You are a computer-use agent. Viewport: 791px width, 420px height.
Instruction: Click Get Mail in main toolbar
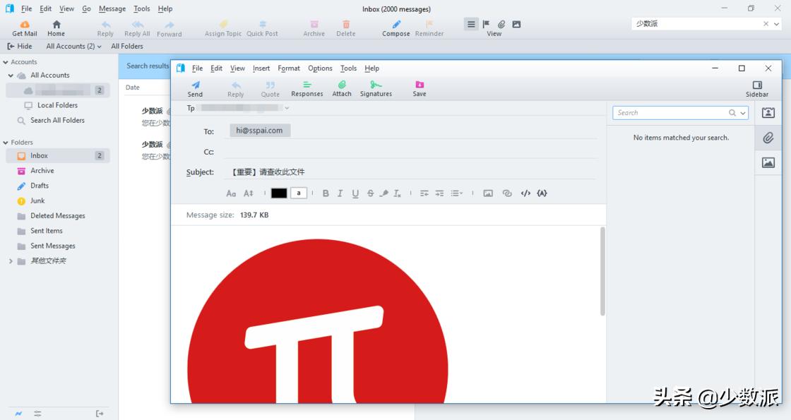[x=24, y=29]
